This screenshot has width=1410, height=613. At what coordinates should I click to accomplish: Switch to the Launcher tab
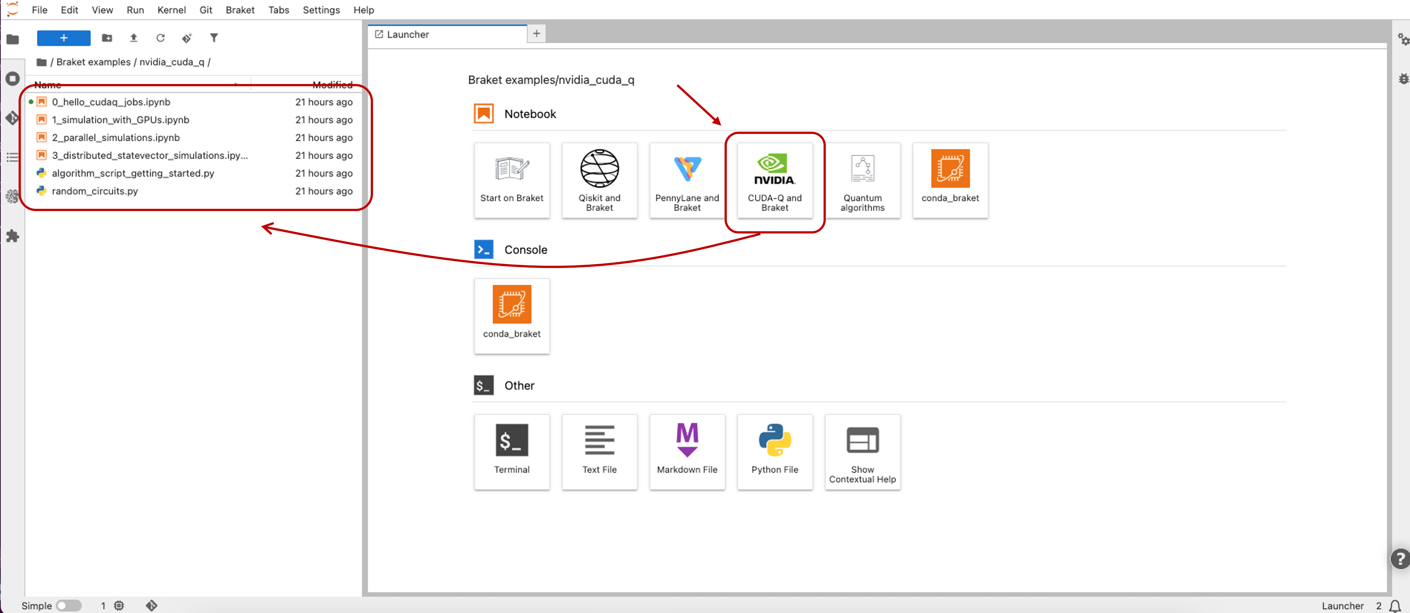coord(408,34)
